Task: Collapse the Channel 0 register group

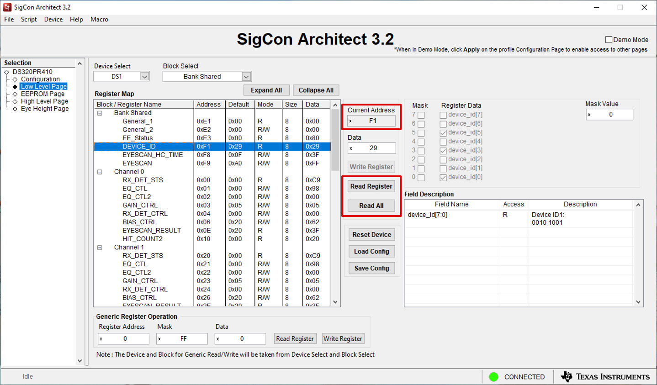Action: tap(100, 172)
